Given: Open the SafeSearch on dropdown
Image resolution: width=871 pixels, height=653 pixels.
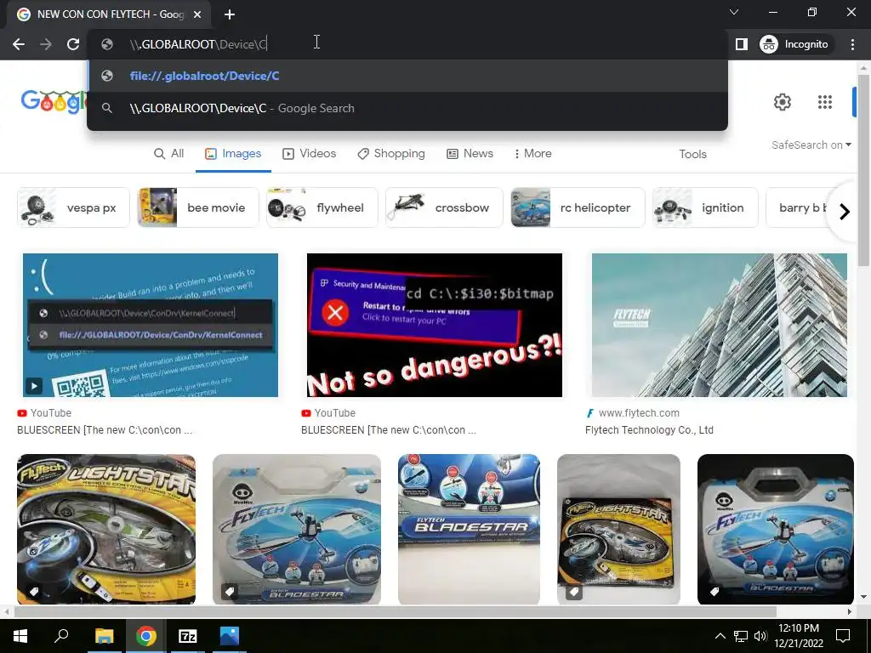Looking at the screenshot, I should click(811, 145).
